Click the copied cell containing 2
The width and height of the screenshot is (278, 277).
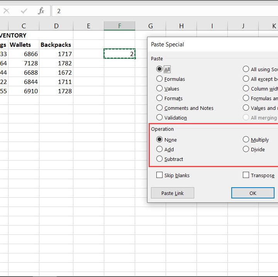tap(119, 54)
